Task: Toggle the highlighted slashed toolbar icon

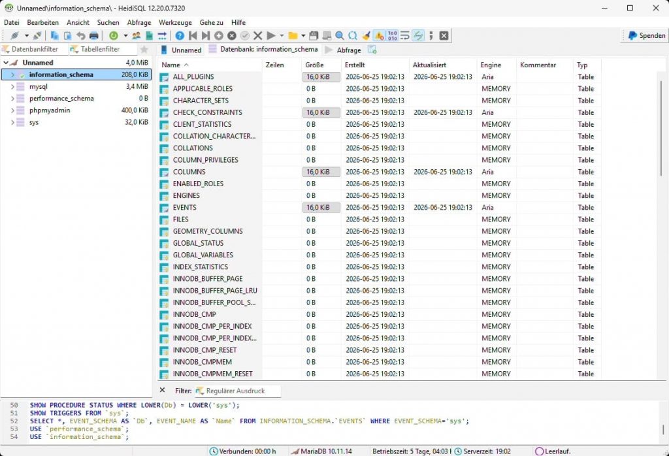Action: pyautogui.click(x=418, y=36)
